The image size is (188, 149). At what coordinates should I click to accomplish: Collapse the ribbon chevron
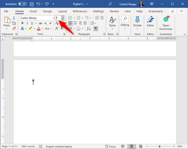tap(185, 34)
